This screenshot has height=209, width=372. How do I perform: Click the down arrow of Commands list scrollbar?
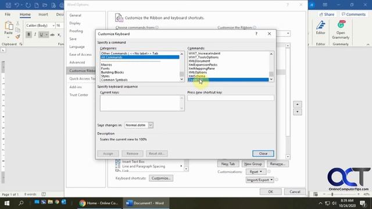tap(271, 80)
